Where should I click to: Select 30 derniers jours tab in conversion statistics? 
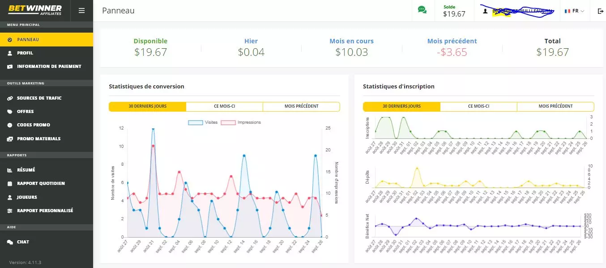(147, 106)
